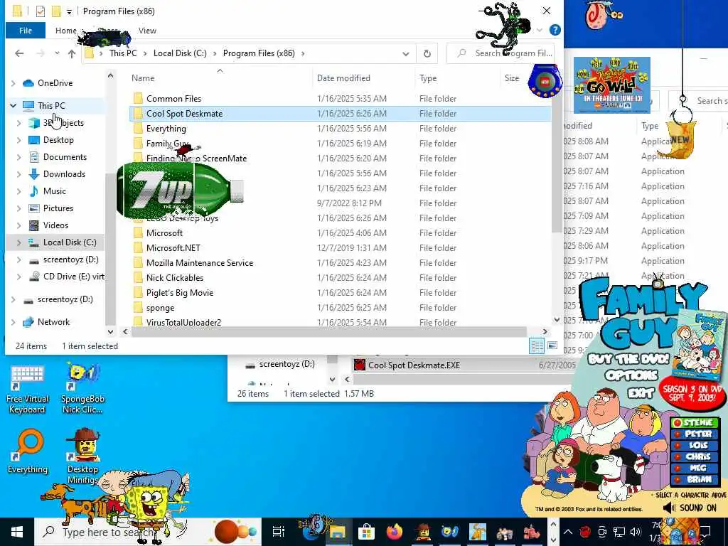Click the navigation pane vertical scrollbar
The image size is (728, 546).
coord(110,248)
